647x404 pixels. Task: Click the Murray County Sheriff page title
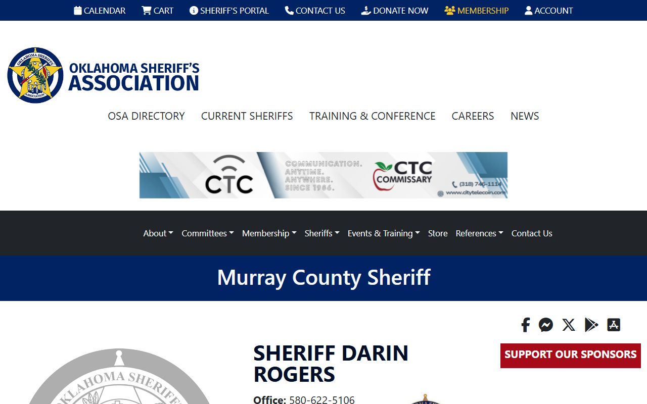coord(323,278)
